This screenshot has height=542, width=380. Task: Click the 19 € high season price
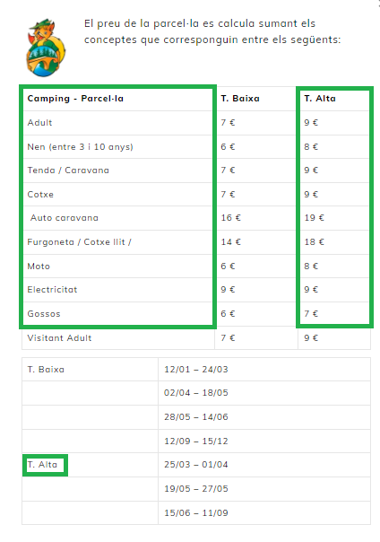coord(314,218)
